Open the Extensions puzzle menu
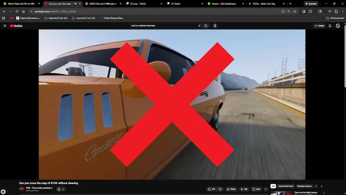This screenshot has width=346, height=195. (310, 11)
